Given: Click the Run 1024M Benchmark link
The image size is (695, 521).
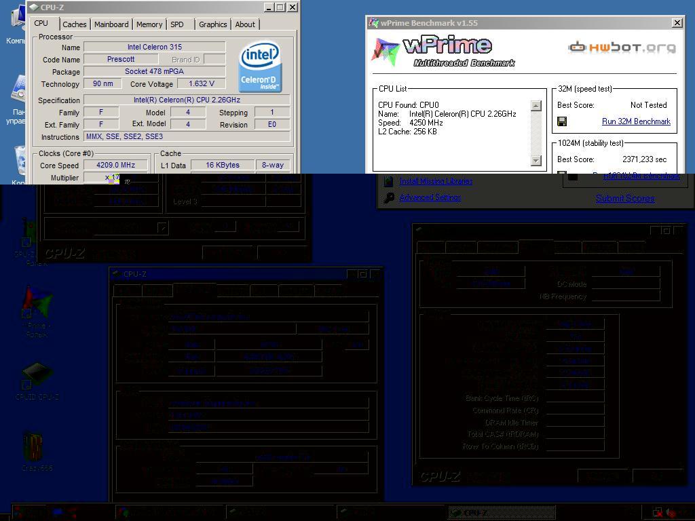Looking at the screenshot, I should [x=641, y=176].
